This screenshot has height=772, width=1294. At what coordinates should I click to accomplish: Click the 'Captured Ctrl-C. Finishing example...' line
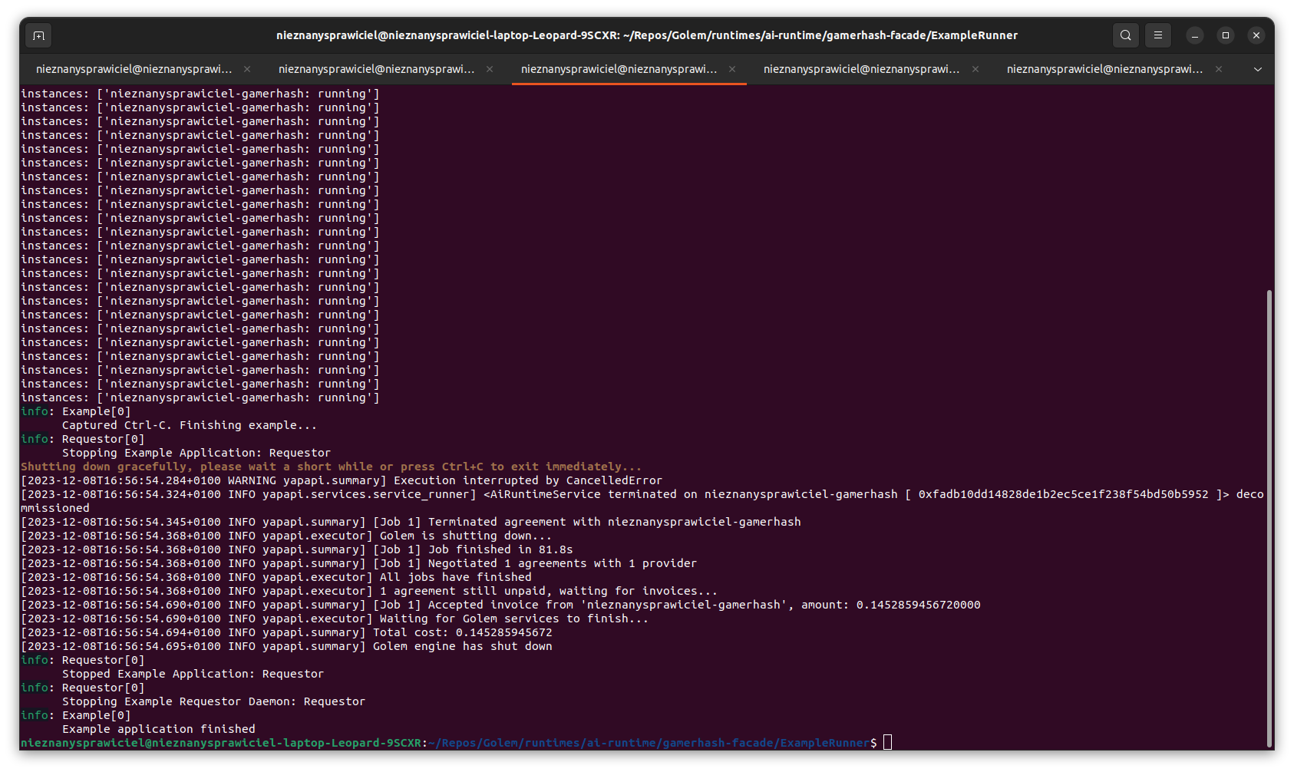click(190, 425)
